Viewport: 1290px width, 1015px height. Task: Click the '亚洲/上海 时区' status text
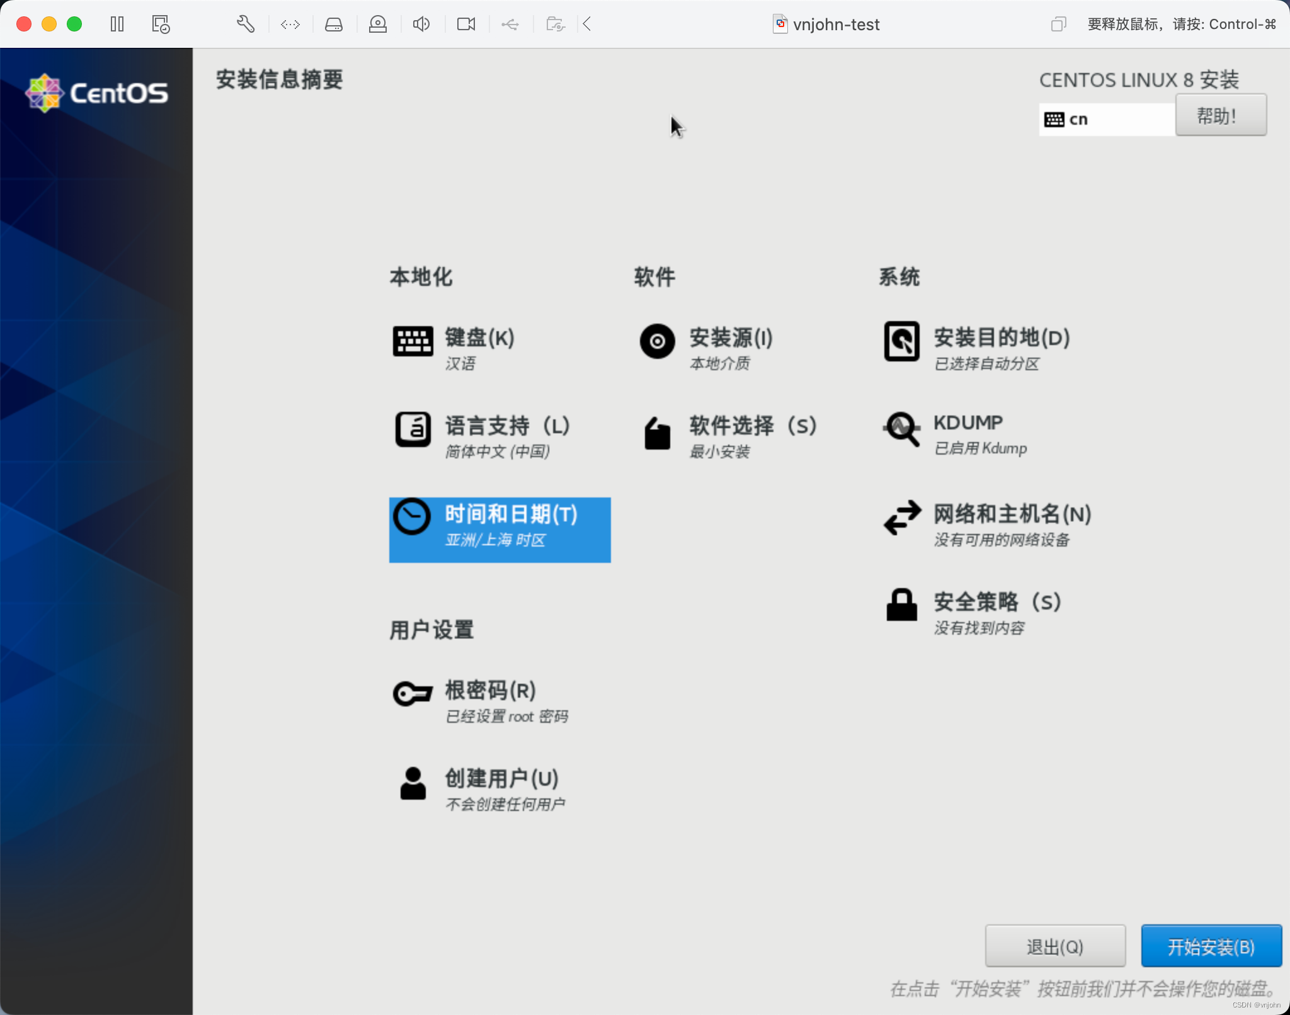tap(495, 540)
